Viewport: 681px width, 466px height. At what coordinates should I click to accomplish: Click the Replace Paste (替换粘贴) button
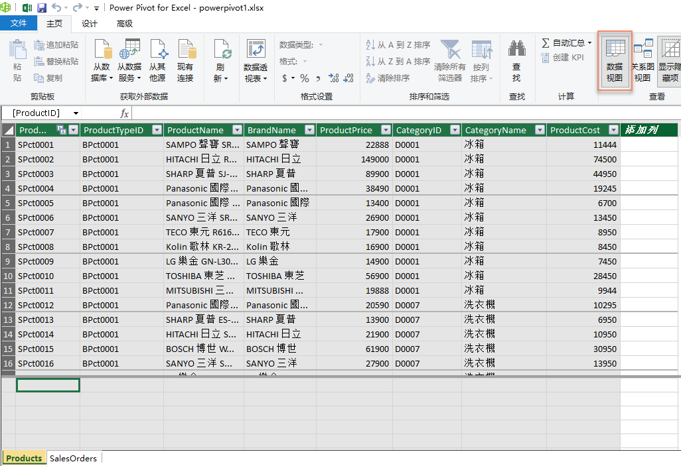click(56, 61)
